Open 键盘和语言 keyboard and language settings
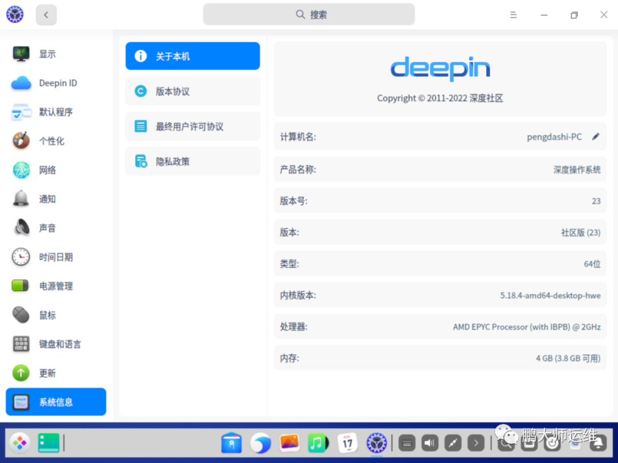The width and height of the screenshot is (618, 463). pyautogui.click(x=56, y=344)
